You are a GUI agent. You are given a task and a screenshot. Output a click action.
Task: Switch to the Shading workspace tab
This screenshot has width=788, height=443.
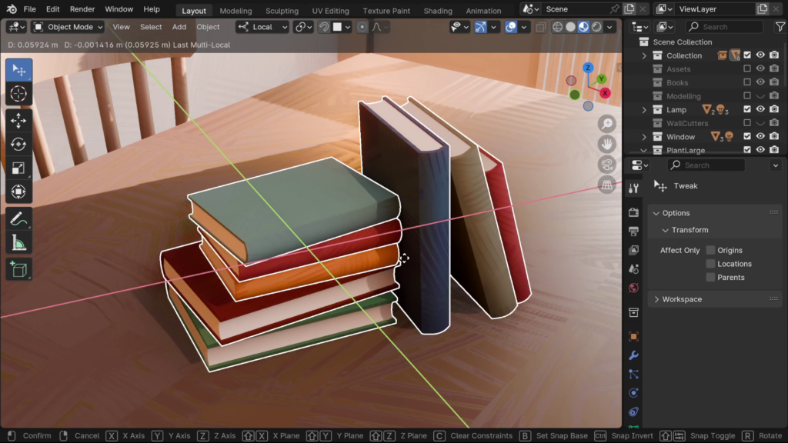(x=438, y=11)
